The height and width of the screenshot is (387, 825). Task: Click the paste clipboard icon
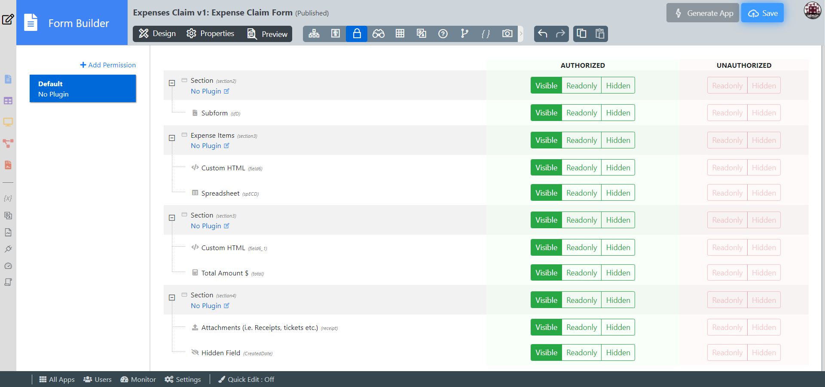(x=600, y=33)
